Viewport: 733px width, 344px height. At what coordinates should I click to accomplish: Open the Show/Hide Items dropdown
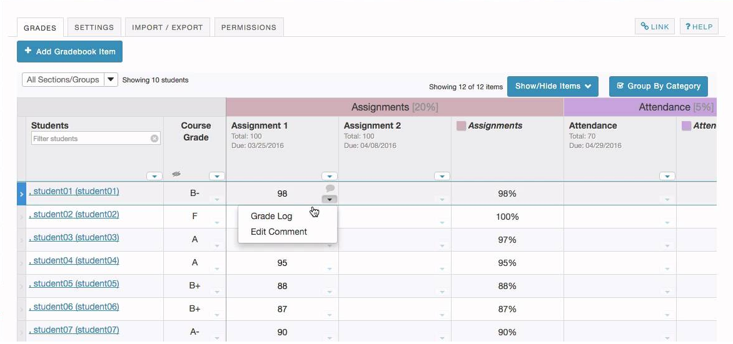click(553, 86)
